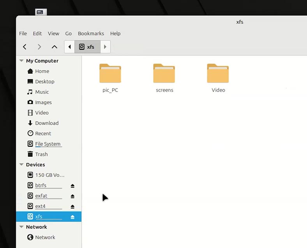Open the Bookmarks menu
The height and width of the screenshot is (248, 307).
tap(91, 34)
